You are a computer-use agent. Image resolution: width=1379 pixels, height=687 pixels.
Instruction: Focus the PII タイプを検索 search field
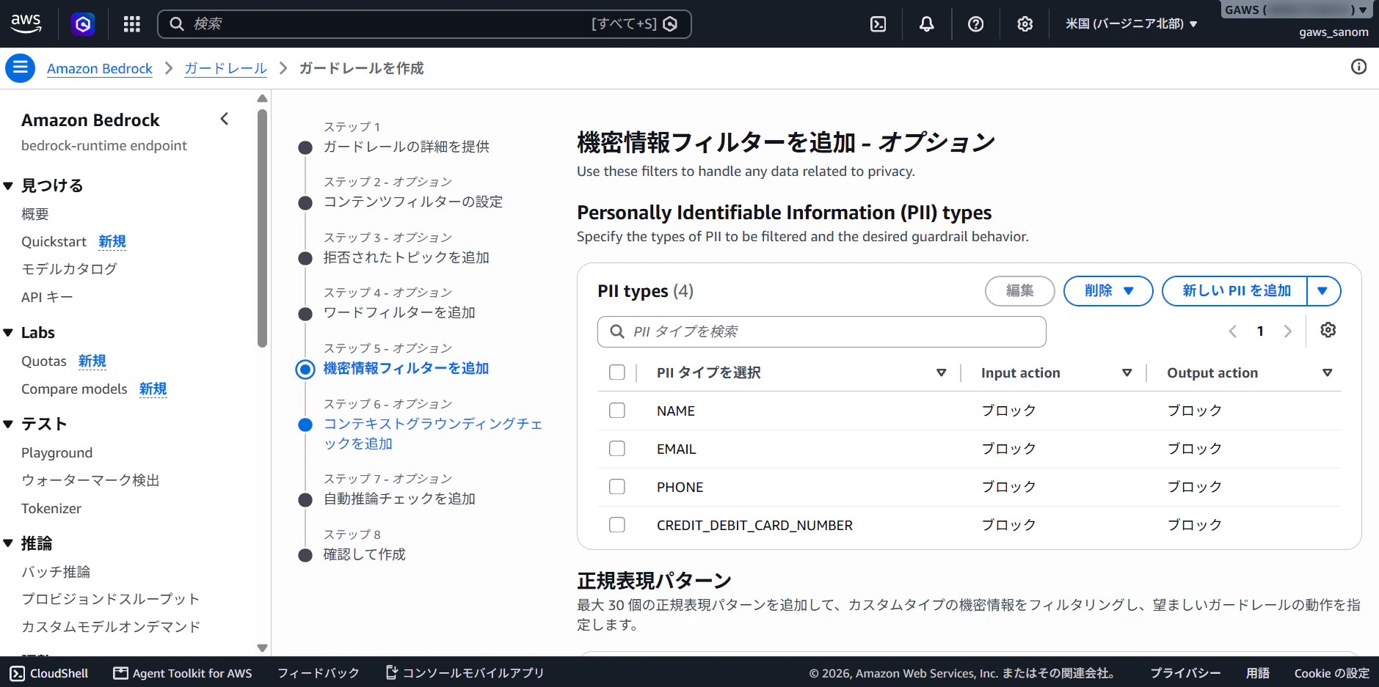pyautogui.click(x=822, y=332)
